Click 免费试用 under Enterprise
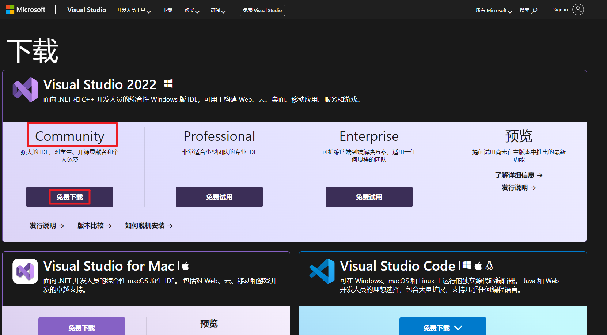The height and width of the screenshot is (335, 607). click(369, 197)
